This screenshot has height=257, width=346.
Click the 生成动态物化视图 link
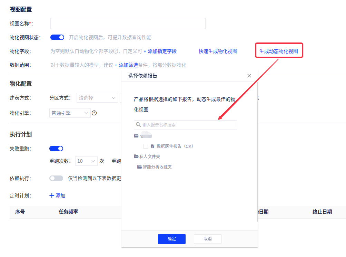coord(278,51)
